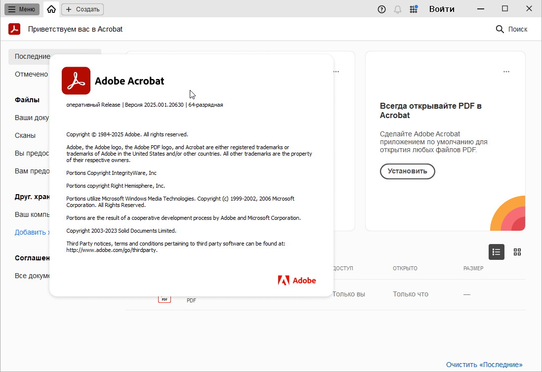The width and height of the screenshot is (542, 372).
Task: Click the Adobe Acrobat icon in About dialog
Action: coord(76,81)
